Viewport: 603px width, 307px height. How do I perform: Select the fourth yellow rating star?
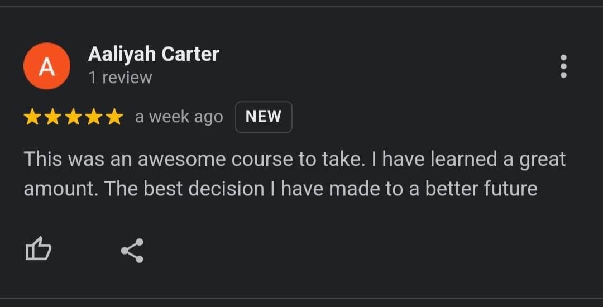point(94,117)
